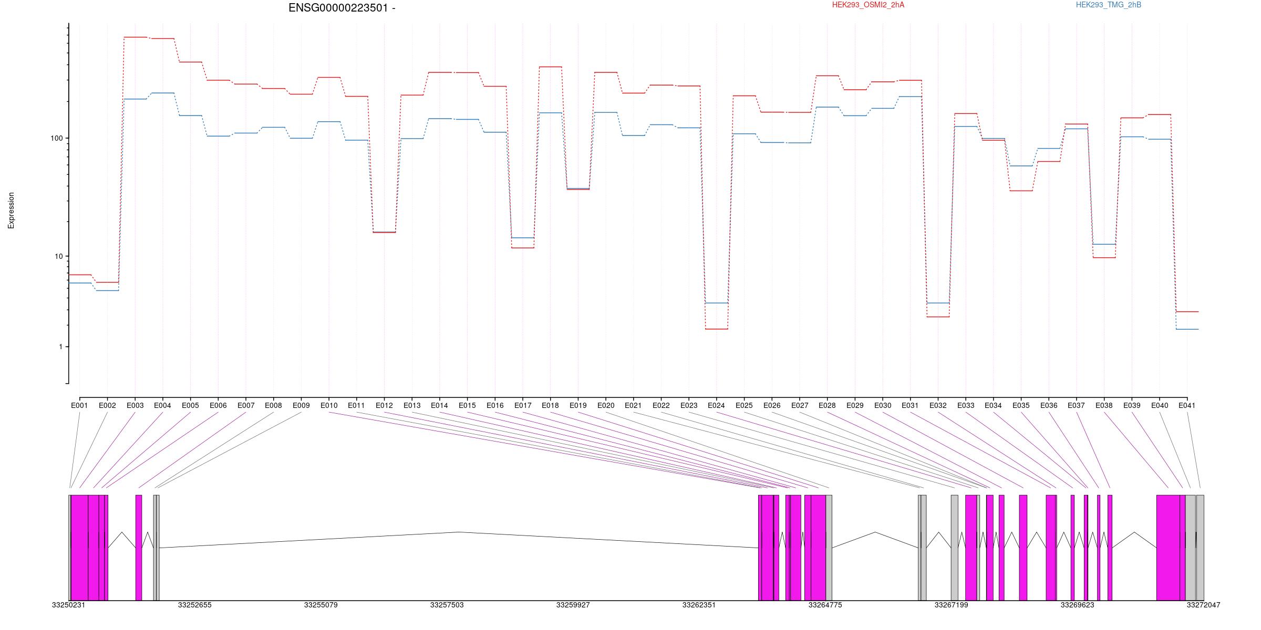Click exon label E040
1261x630 pixels.
click(x=1160, y=405)
